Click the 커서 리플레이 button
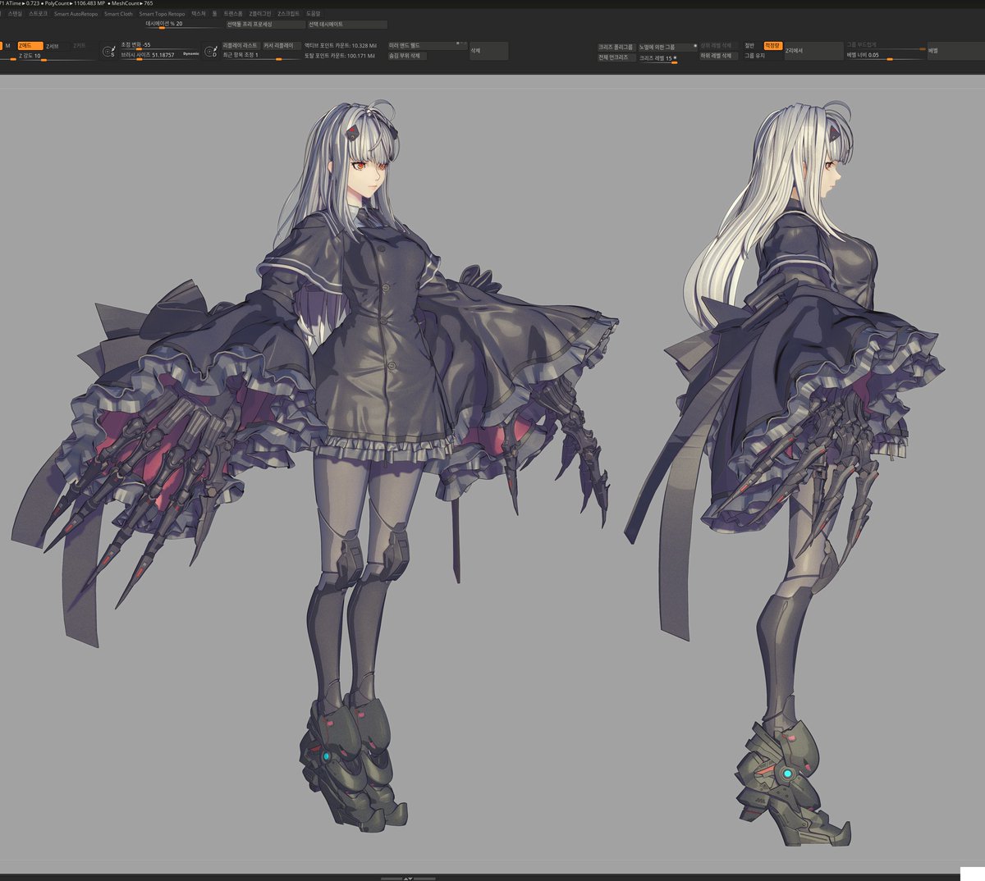 [282, 45]
